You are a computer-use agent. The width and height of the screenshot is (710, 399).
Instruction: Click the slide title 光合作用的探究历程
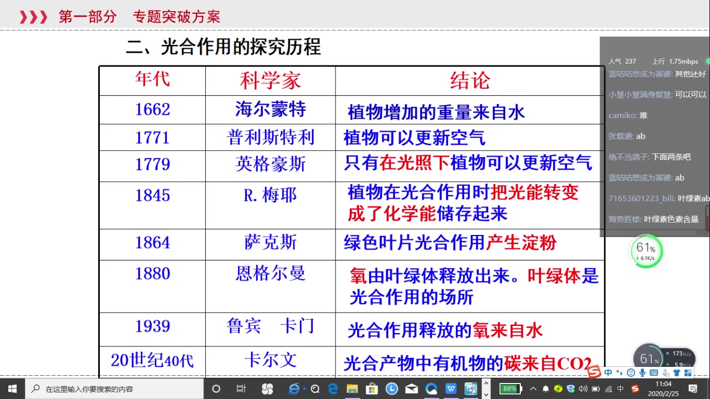click(x=241, y=47)
